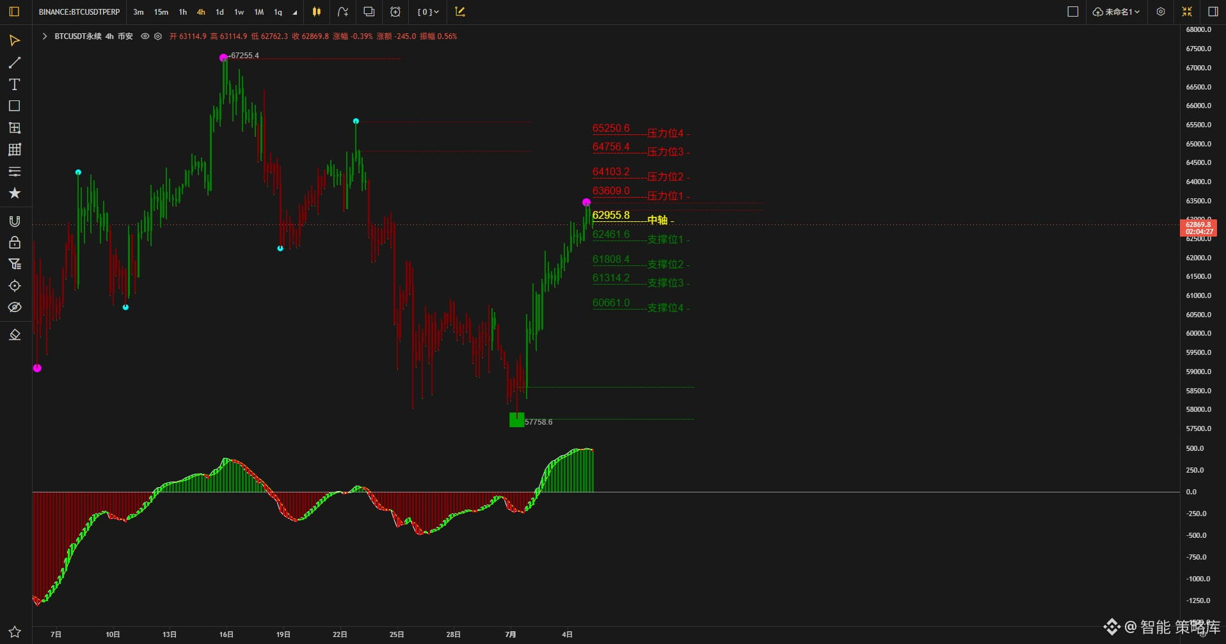1226x644 pixels.
Task: Open the drawings filter list icon
Action: pos(14,264)
